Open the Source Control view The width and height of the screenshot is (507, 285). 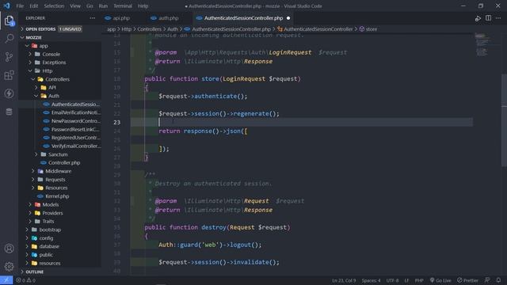tap(9, 57)
